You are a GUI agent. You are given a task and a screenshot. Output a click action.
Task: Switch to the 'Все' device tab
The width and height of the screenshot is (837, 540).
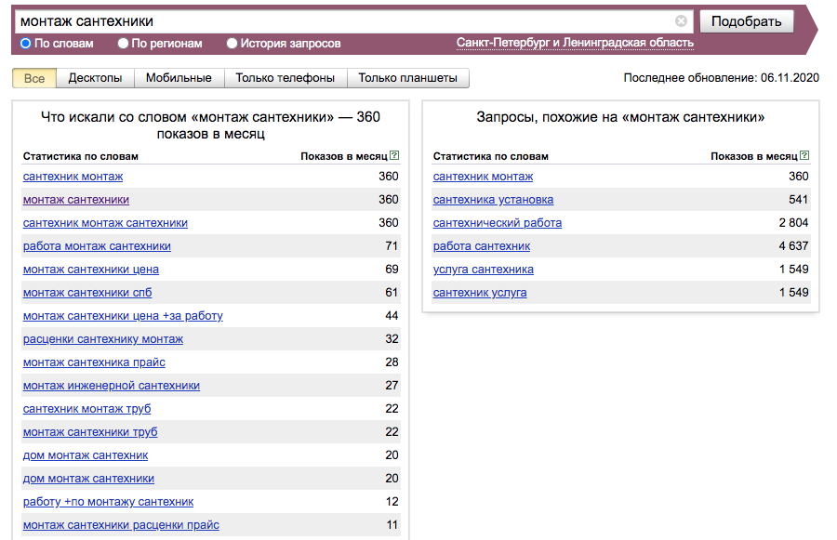click(x=34, y=78)
